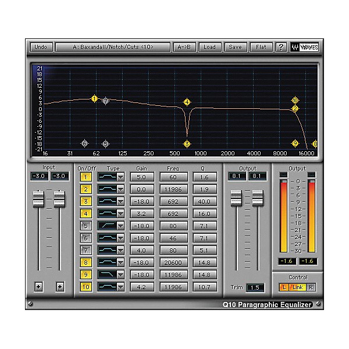Select band 1 marker on the EQ graph
This screenshot has width=349, height=349.
(94, 99)
